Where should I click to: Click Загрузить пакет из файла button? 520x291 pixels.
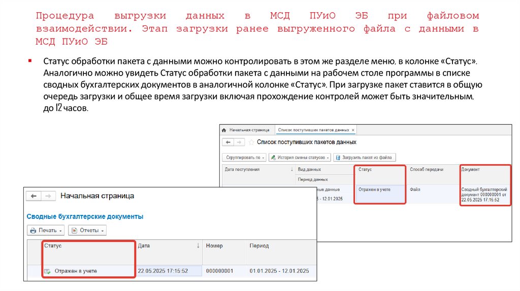click(x=364, y=158)
